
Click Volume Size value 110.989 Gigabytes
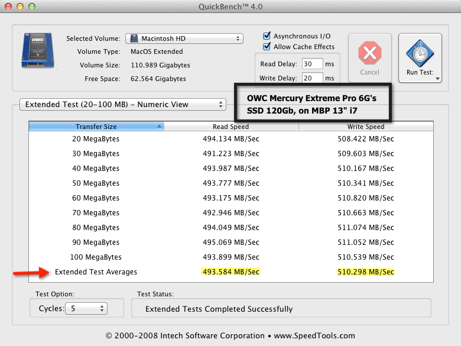click(x=160, y=65)
